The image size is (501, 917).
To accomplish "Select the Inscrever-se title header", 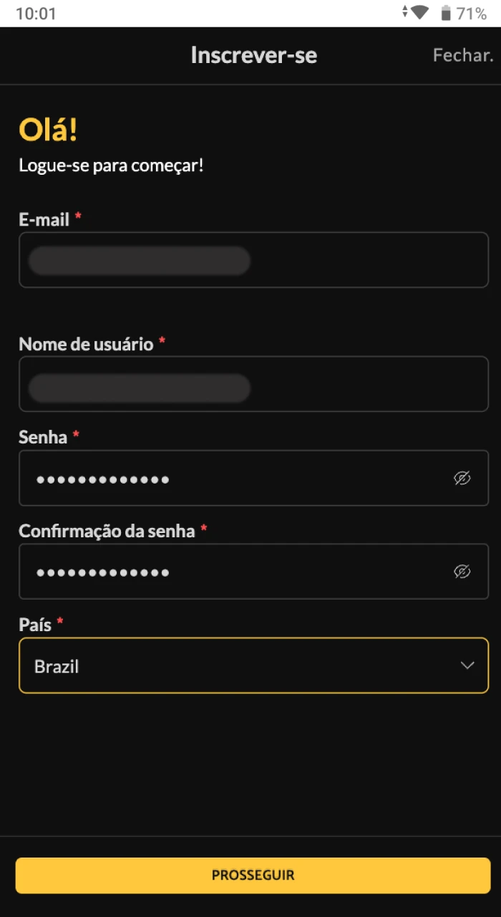I will [253, 55].
